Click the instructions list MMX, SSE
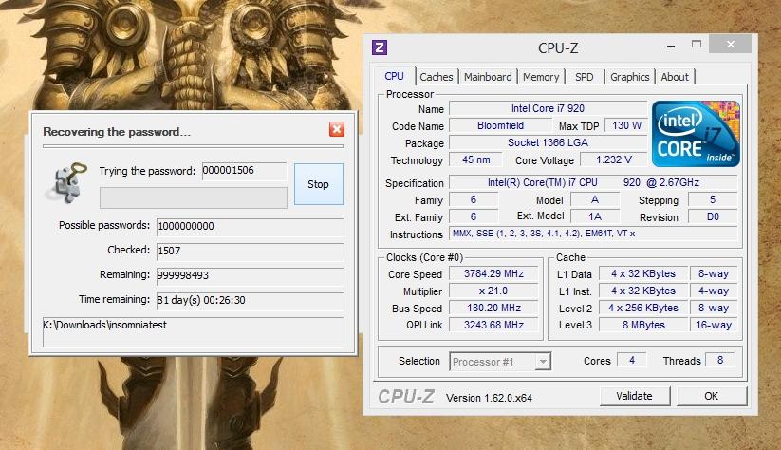This screenshot has height=450, width=781. point(593,234)
